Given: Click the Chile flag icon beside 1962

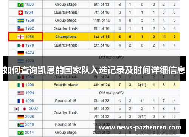Looking at the screenshot, I should (x=20, y=28).
